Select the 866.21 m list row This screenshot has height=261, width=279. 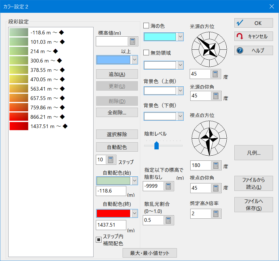coord(51,117)
